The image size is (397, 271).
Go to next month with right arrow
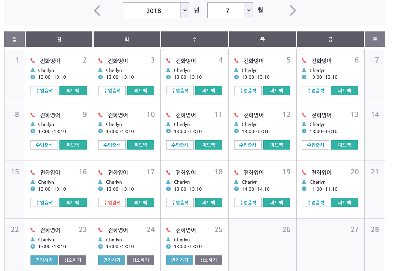click(293, 11)
